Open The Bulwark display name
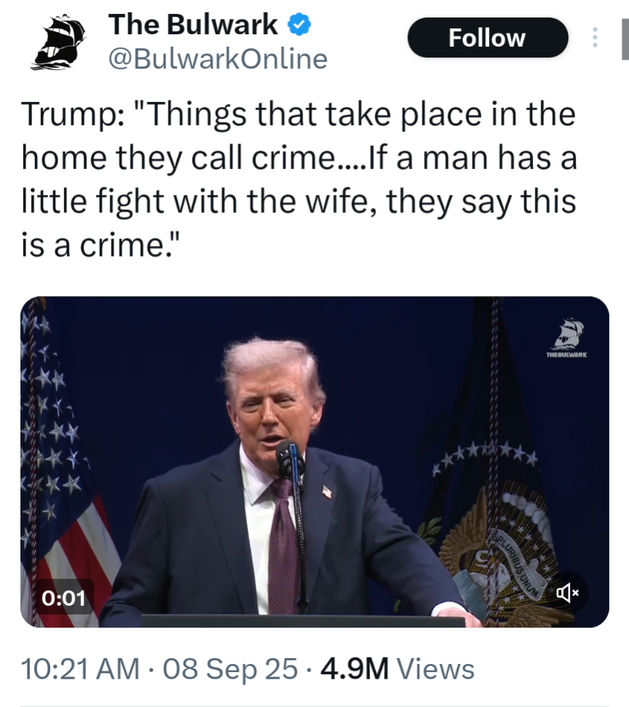 [x=193, y=24]
